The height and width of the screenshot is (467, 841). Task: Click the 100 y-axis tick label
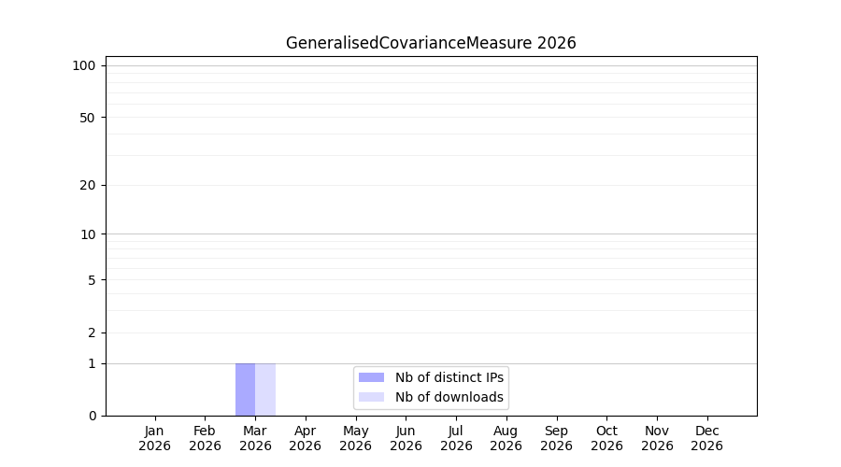(x=84, y=66)
